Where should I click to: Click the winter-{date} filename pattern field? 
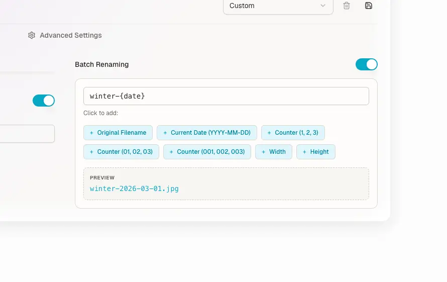[226, 96]
